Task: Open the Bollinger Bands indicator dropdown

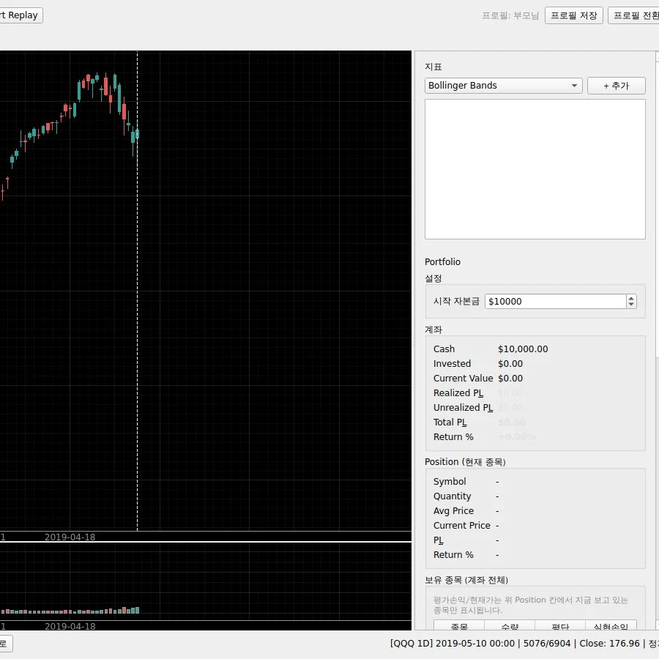Action: (503, 86)
